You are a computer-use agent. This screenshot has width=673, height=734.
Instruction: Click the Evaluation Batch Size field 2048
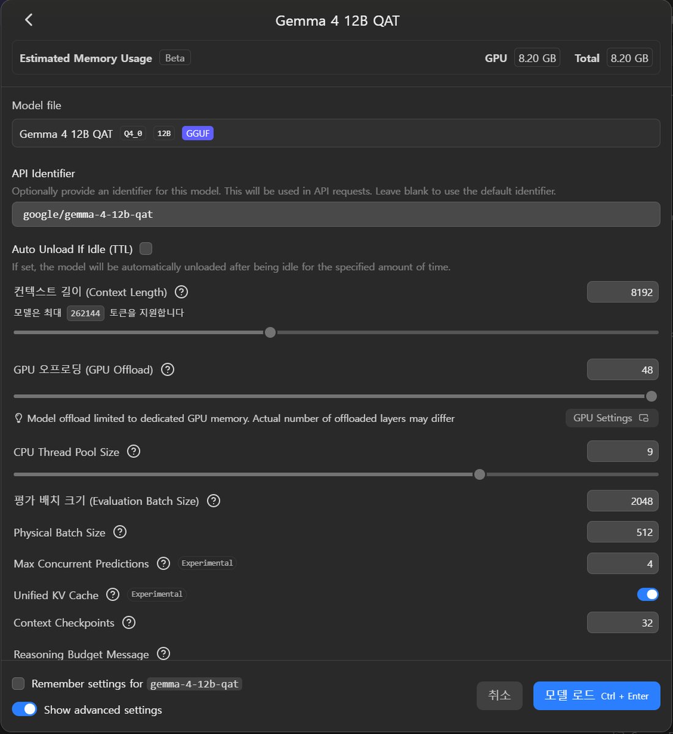click(x=622, y=501)
